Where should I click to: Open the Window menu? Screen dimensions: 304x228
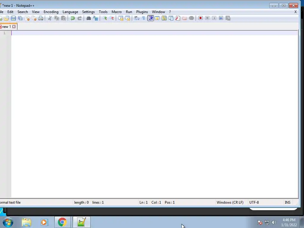click(x=159, y=12)
